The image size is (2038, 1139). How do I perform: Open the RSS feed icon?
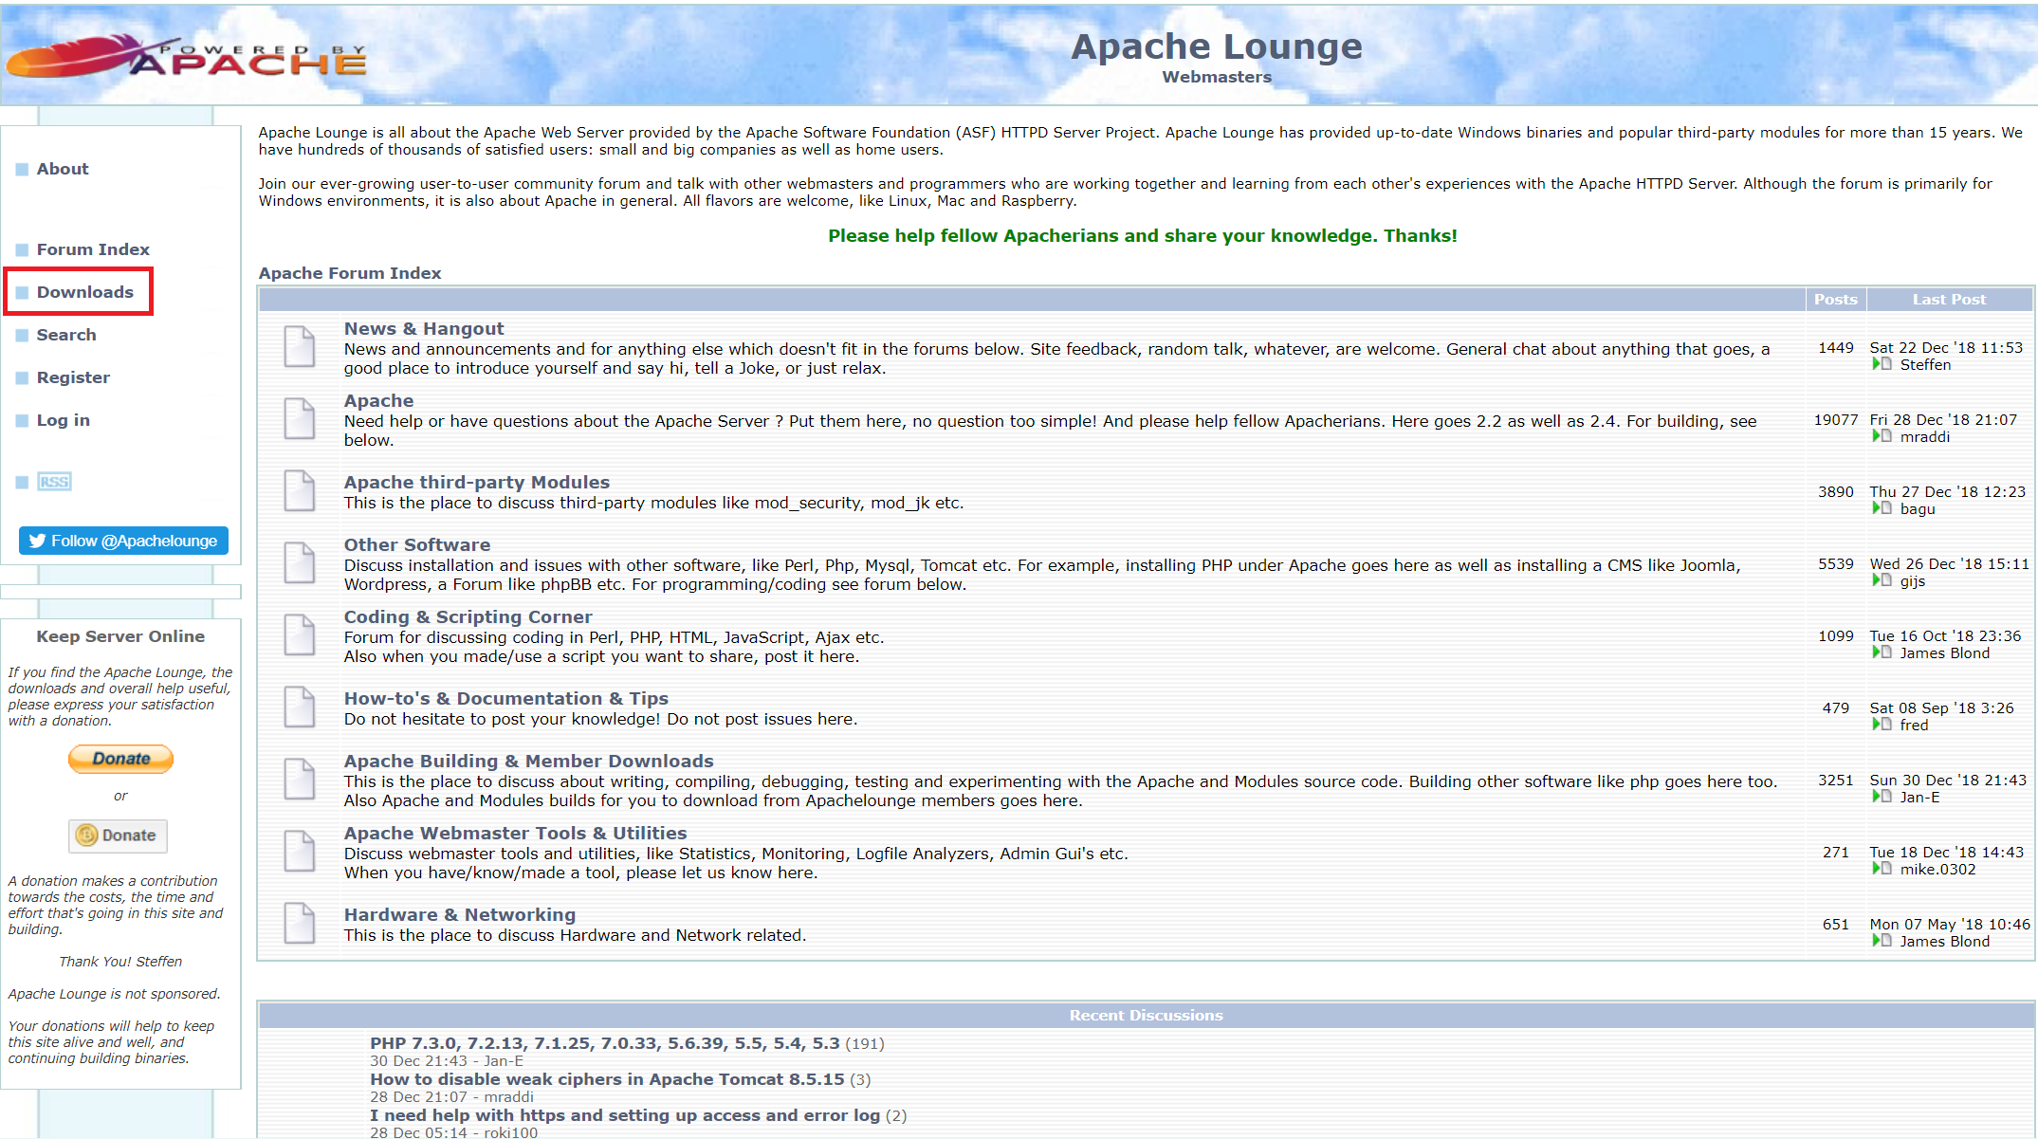coord(54,482)
